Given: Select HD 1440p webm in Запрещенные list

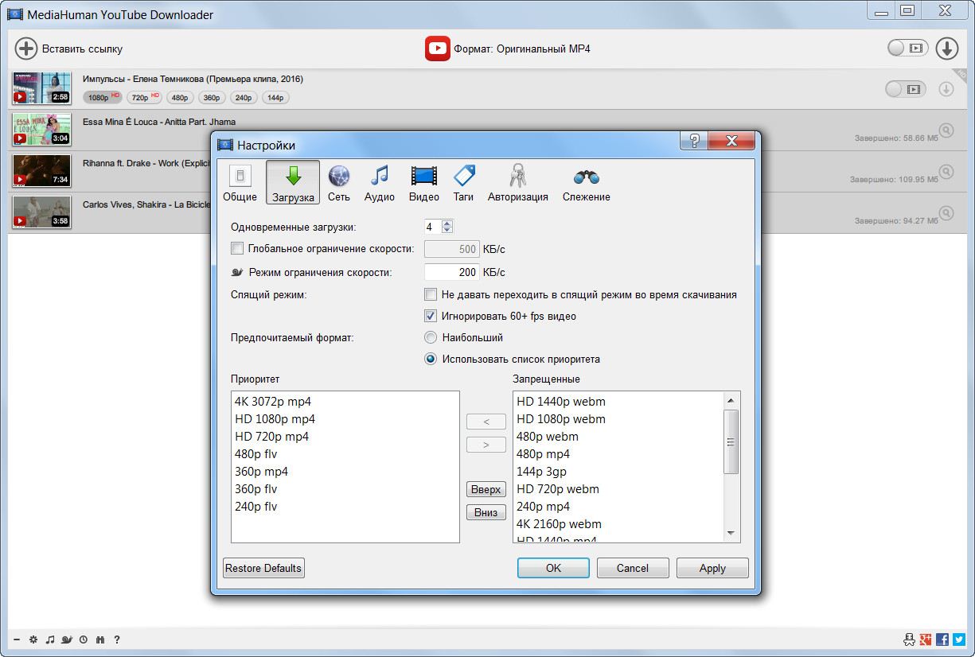Looking at the screenshot, I should click(618, 402).
